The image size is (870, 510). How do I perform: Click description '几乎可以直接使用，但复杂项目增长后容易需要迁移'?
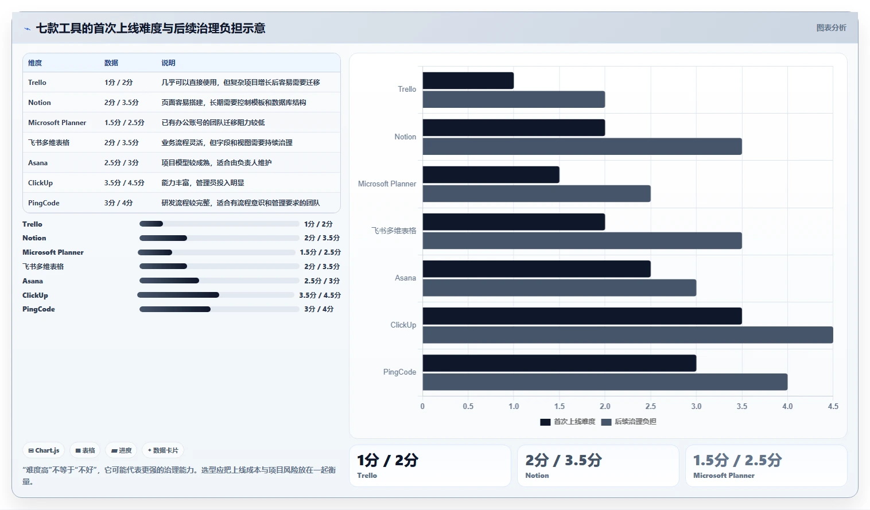pos(240,83)
